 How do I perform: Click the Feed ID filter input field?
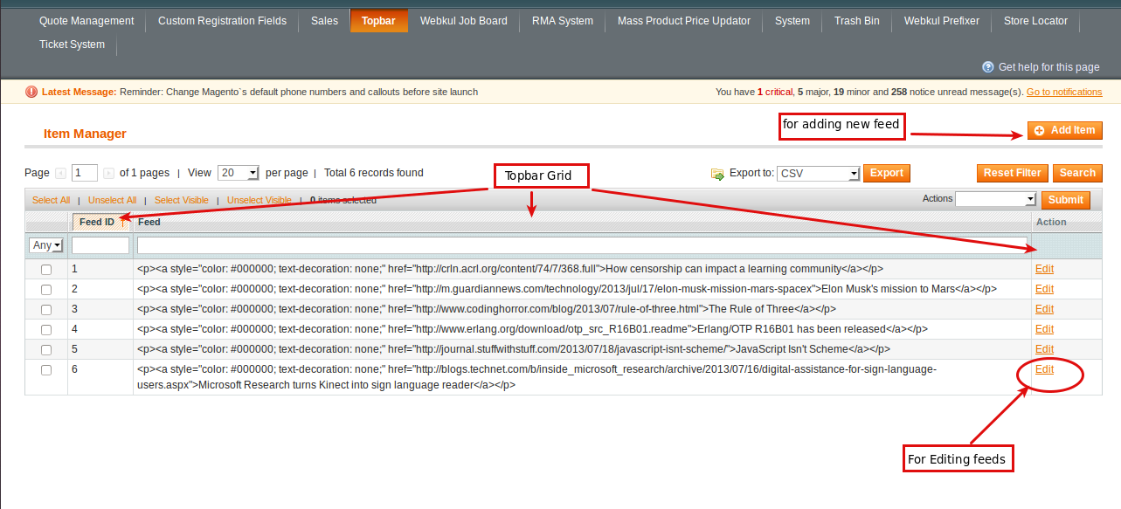click(100, 245)
